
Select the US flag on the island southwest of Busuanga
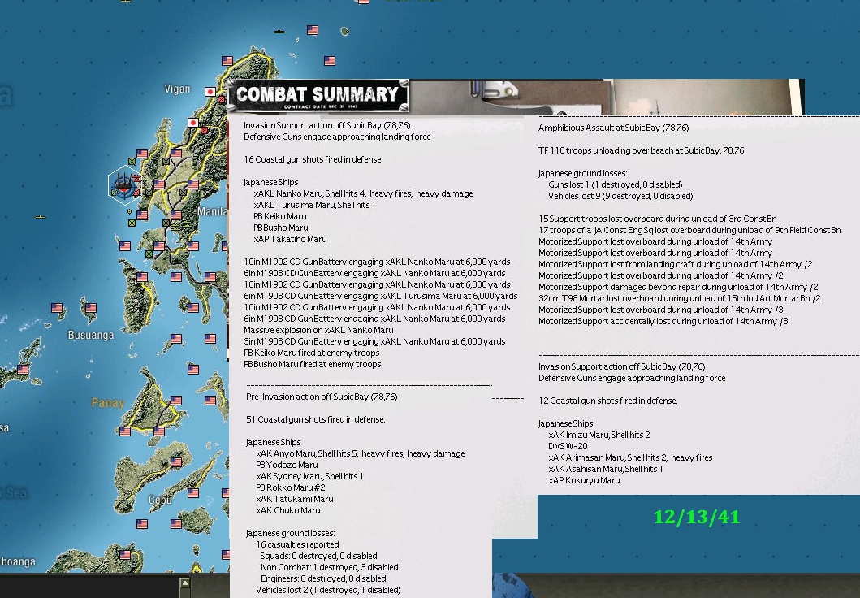[23, 369]
